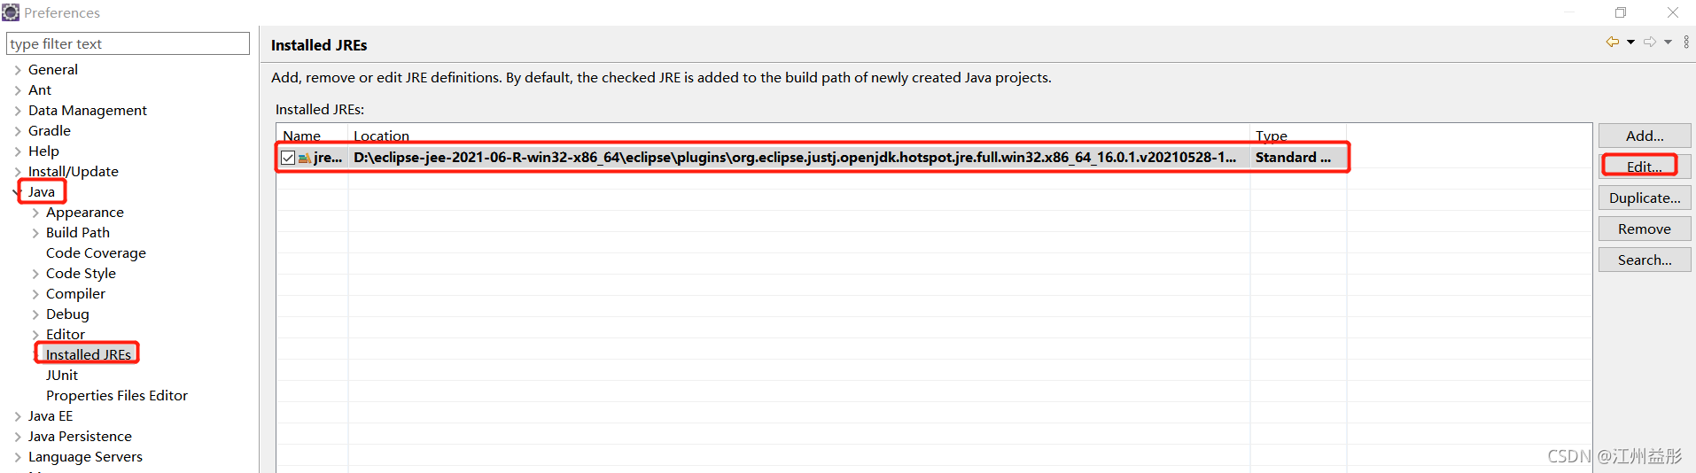Image resolution: width=1696 pixels, height=473 pixels.
Task: Expand the Editor sub-node arrow
Action: tap(35, 335)
